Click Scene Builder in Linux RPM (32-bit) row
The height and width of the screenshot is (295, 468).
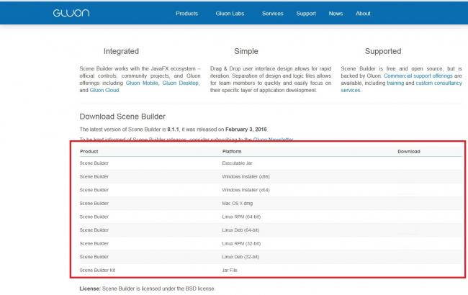(x=94, y=244)
